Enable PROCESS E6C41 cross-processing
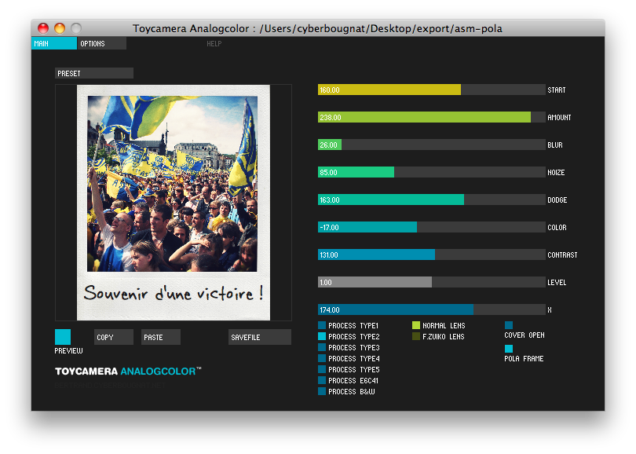Screen dimensions: 636x454 click(x=322, y=380)
